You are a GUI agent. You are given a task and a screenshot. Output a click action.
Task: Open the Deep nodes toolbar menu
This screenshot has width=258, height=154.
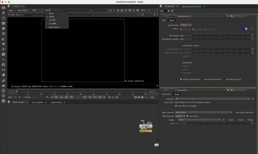click(x=3, y=65)
